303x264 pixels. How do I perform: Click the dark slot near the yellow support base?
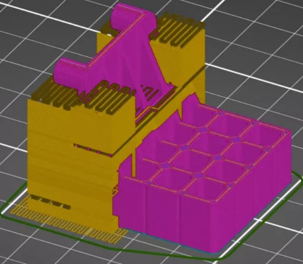50,202
